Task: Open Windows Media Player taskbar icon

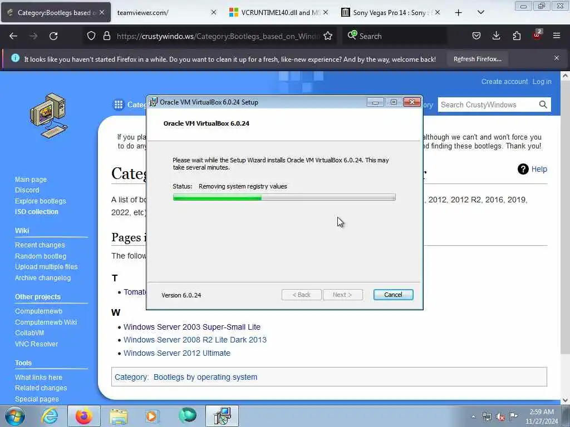Action: (151, 416)
